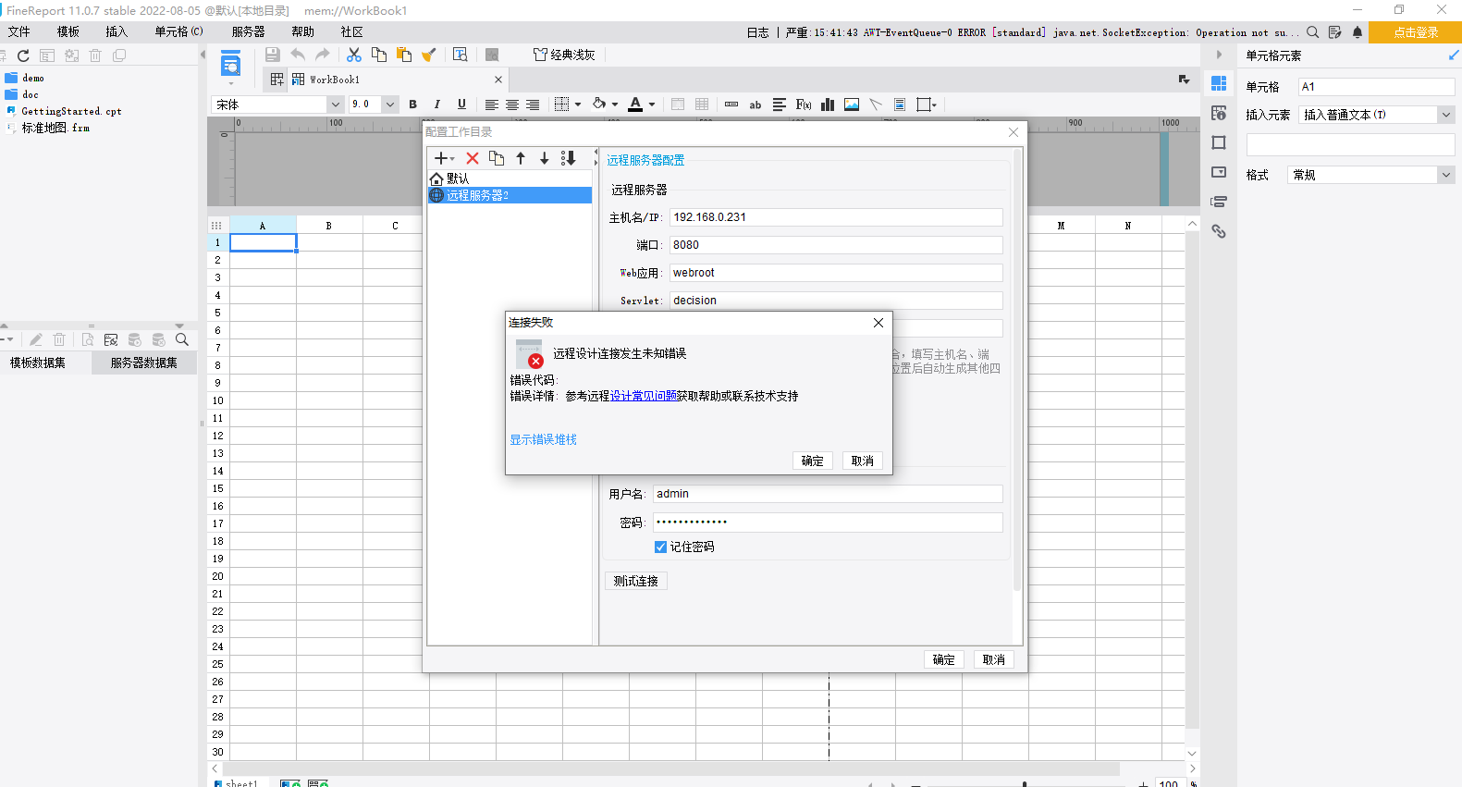Click the notification bell icon
Screen dimensions: 1462x787
point(1358,32)
